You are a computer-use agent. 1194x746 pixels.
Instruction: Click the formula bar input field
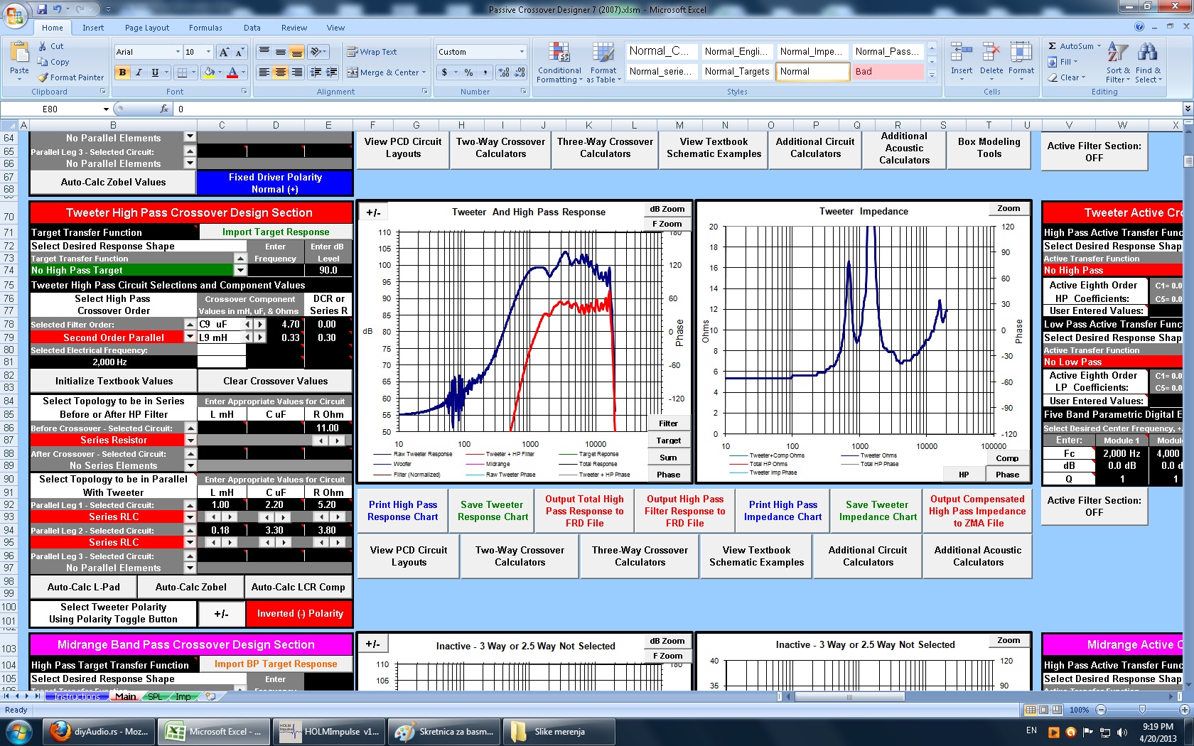(x=679, y=109)
